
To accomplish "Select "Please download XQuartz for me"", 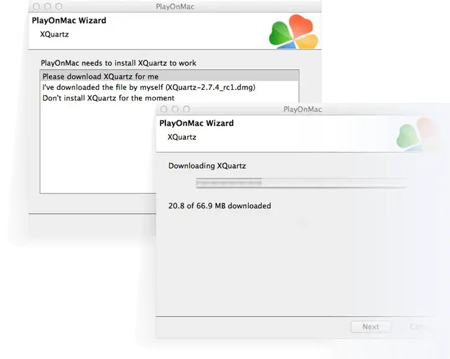I will (100, 77).
